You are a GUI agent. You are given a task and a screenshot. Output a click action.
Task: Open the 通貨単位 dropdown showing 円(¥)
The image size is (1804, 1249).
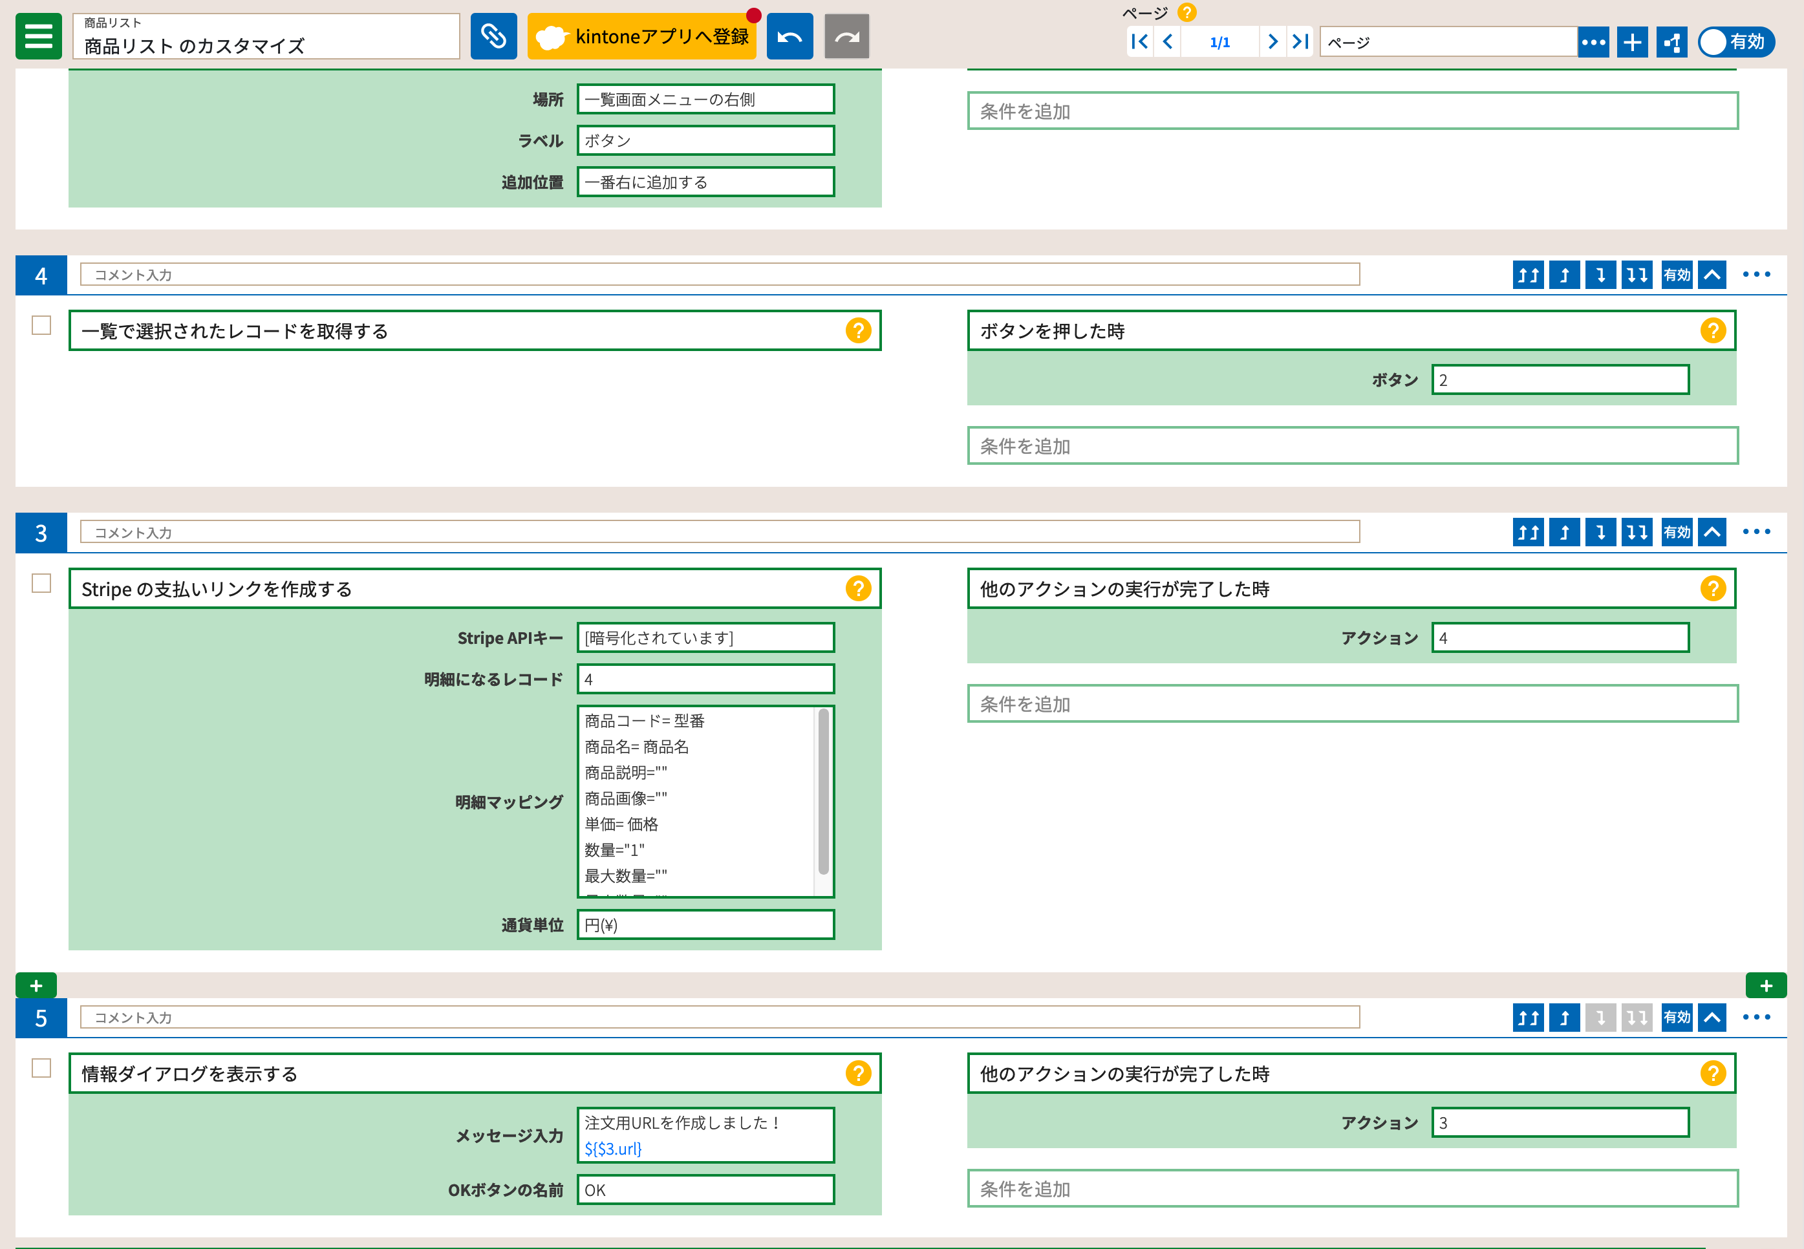pos(703,924)
